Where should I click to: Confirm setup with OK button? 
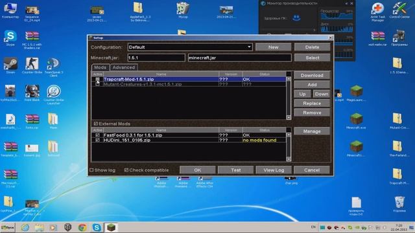(197, 170)
